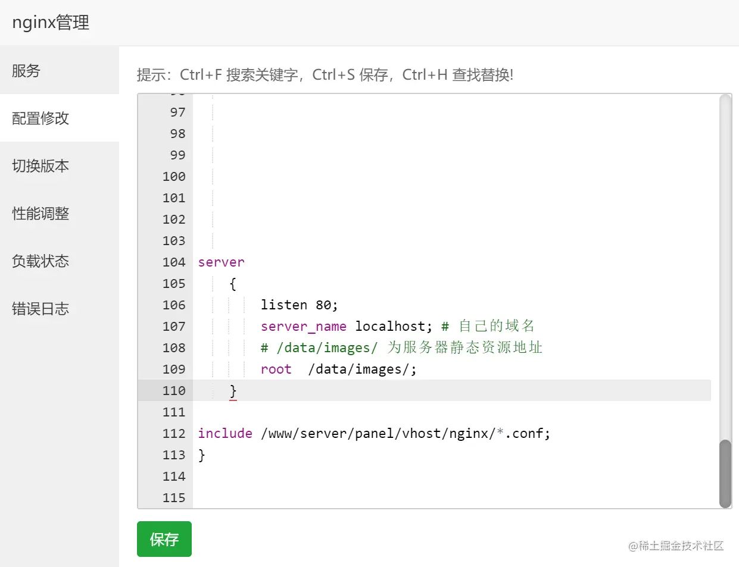This screenshot has width=739, height=567.
Task: Click the closing brace on line 113
Action: click(202, 455)
